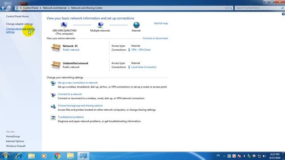This screenshot has width=285, height=160.
Task: Click the icon beside Connect to a network
Action: 53,95
